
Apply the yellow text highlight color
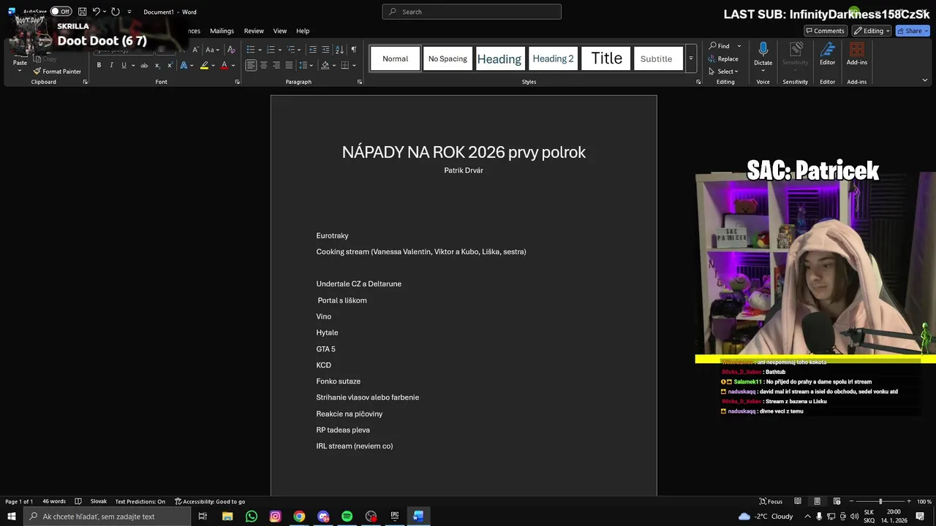pos(204,65)
